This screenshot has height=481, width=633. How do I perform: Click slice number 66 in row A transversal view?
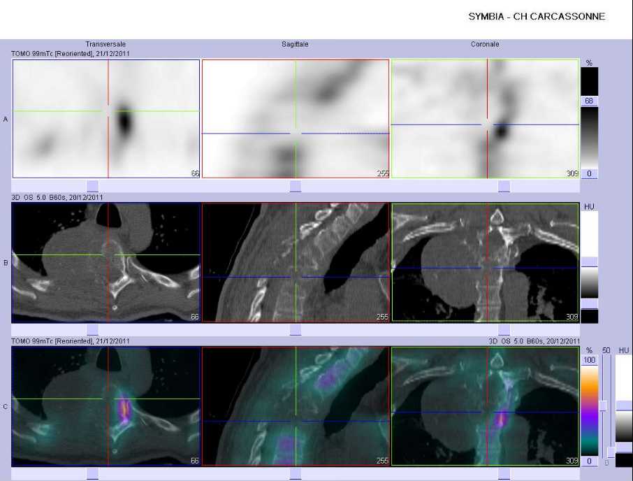pyautogui.click(x=195, y=173)
